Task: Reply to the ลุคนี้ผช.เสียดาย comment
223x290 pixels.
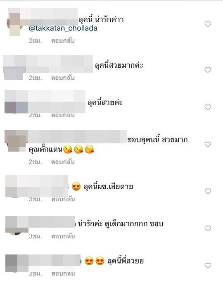Action: 63,199
